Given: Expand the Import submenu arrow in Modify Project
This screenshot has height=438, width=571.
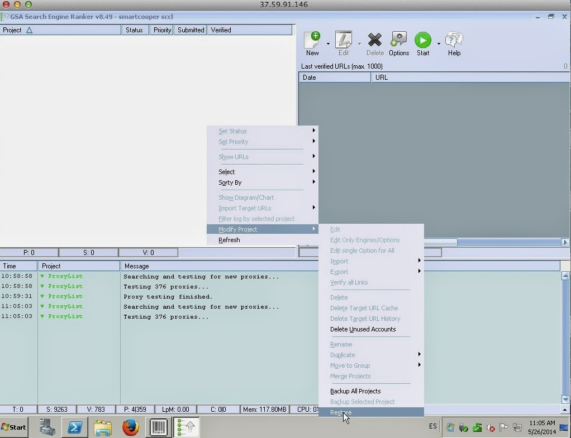Looking at the screenshot, I should (419, 261).
